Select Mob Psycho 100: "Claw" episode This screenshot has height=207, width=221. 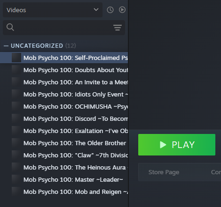64,155
